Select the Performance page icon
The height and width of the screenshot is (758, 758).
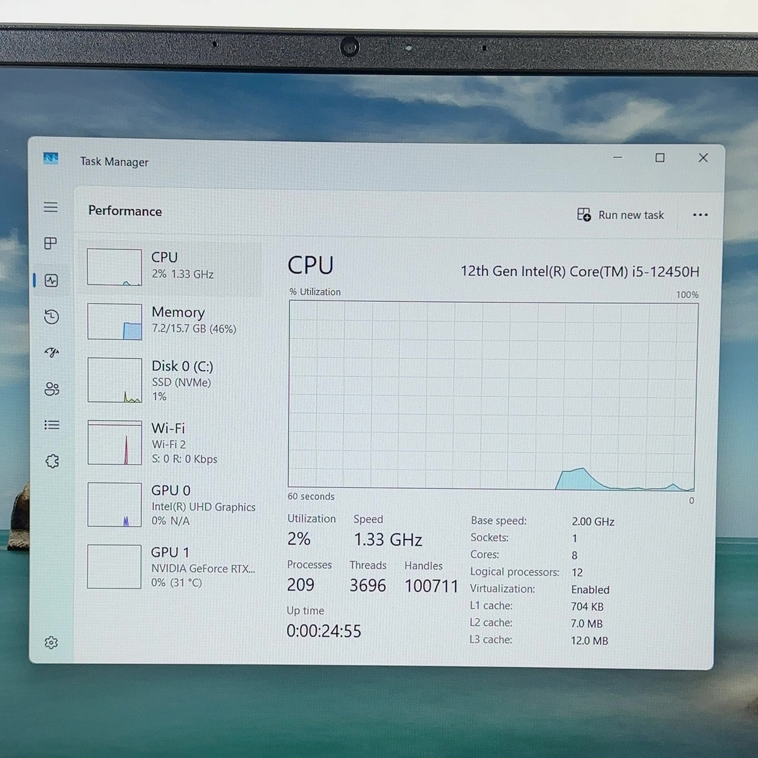point(51,280)
